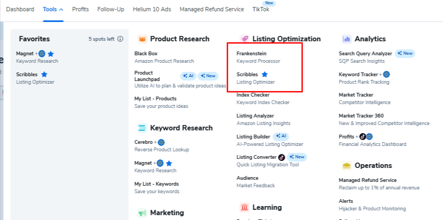Toggle the Scribbles favorite star under Listing Optimization
443x220 pixels.
point(265,75)
